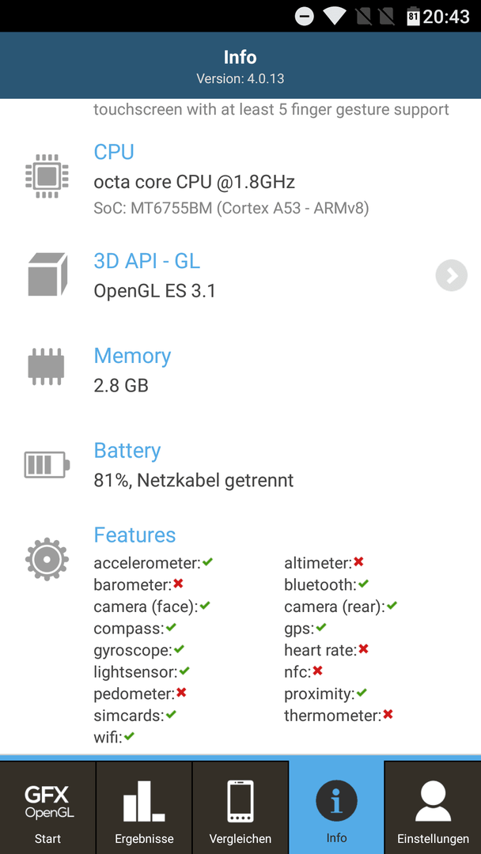This screenshot has width=481, height=854.
Task: Tap the Features gear icon
Action: click(47, 559)
